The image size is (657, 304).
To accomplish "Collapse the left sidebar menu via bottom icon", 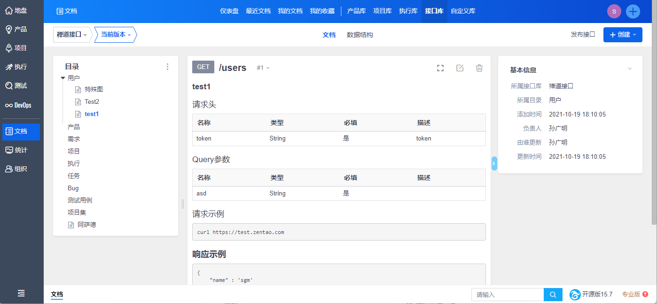I will [x=21, y=293].
